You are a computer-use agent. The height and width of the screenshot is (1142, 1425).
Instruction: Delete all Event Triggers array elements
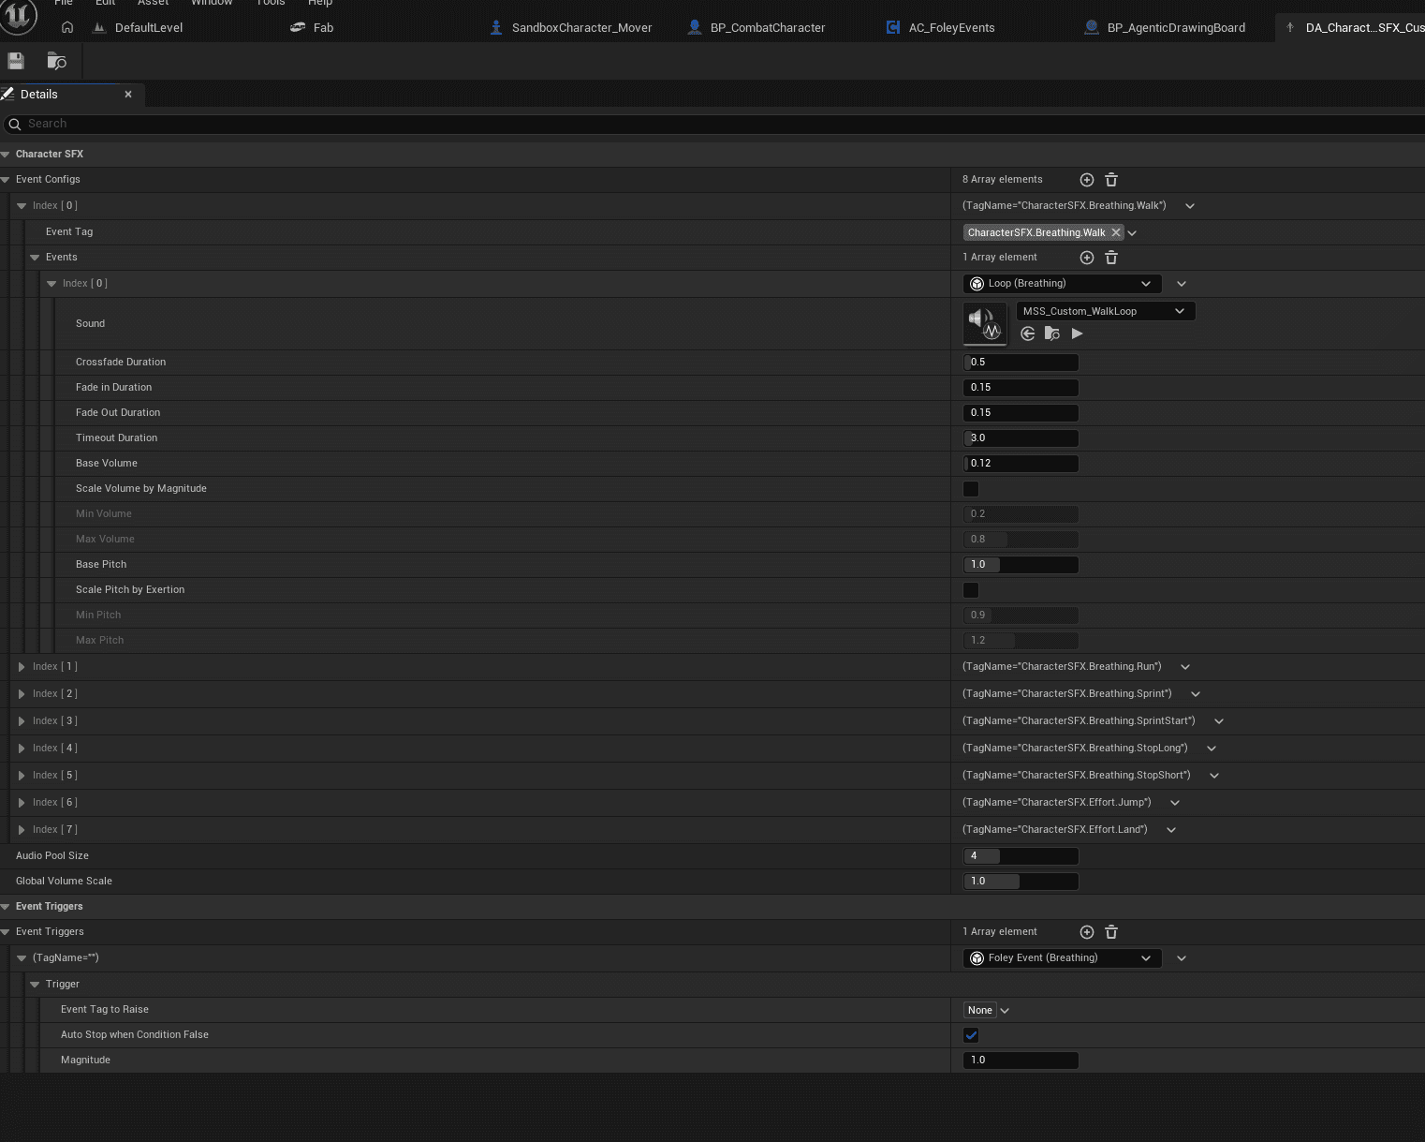[1111, 932]
